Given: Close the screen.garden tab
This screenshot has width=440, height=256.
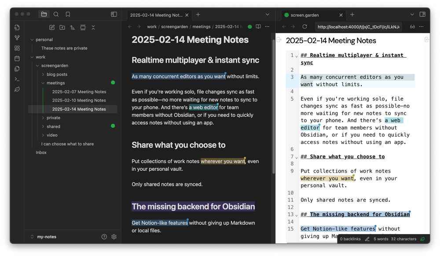Looking at the screenshot, I should [x=341, y=15].
